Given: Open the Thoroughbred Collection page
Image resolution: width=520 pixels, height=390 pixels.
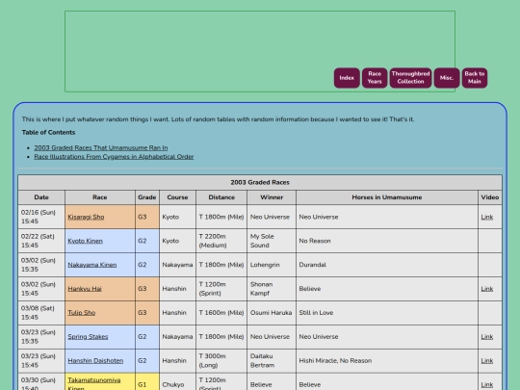Looking at the screenshot, I should (410, 78).
